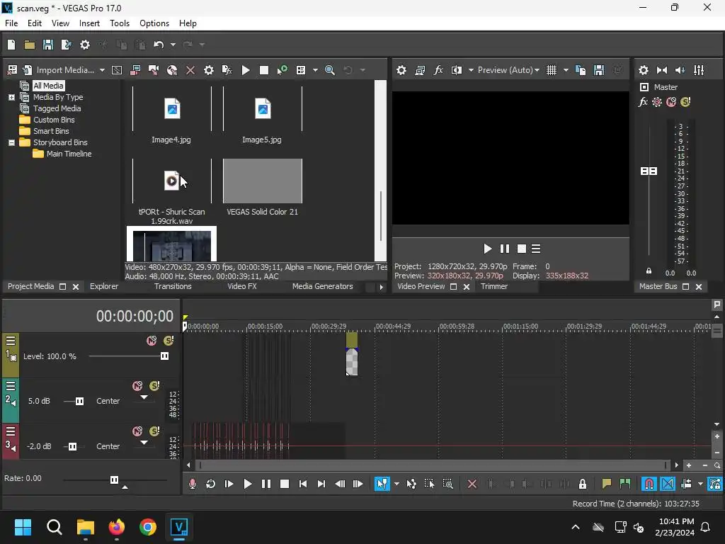The height and width of the screenshot is (544, 725).
Task: Open the Insert menu
Action: pos(89,23)
